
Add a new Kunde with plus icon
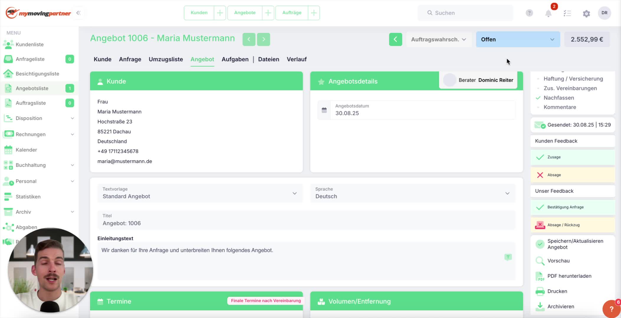tap(220, 13)
